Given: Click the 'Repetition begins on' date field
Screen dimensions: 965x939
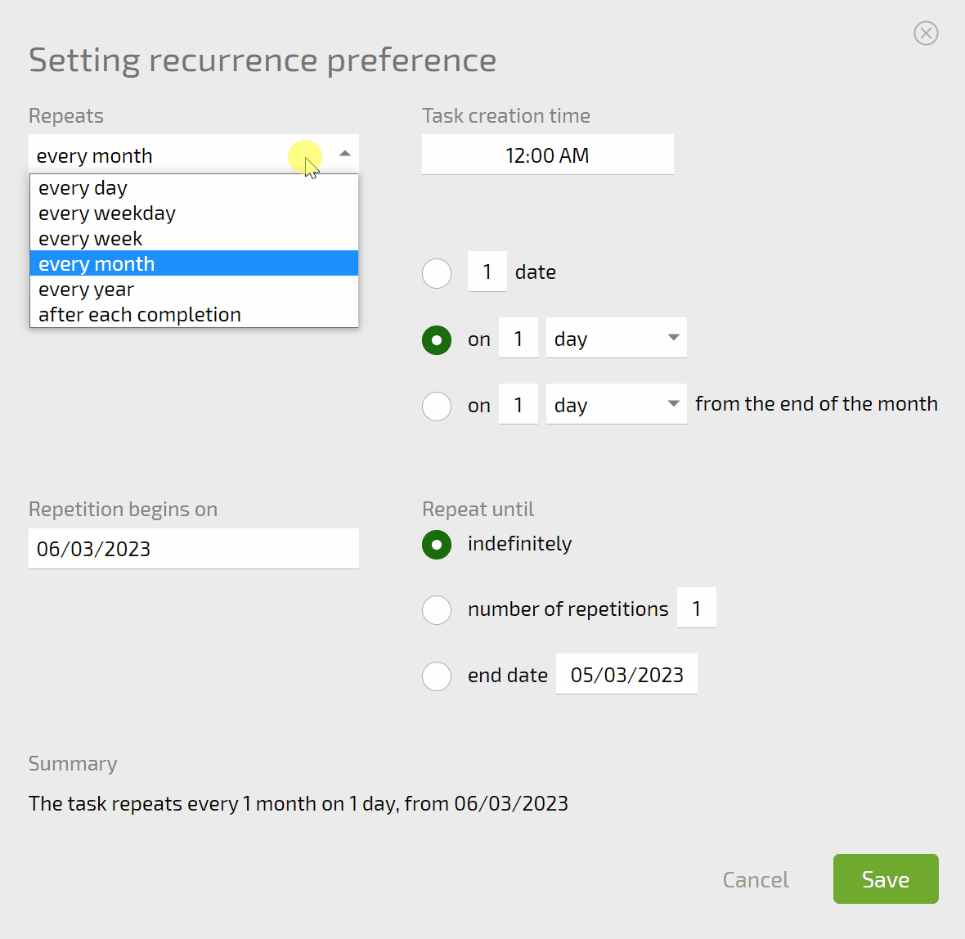Looking at the screenshot, I should pos(193,549).
